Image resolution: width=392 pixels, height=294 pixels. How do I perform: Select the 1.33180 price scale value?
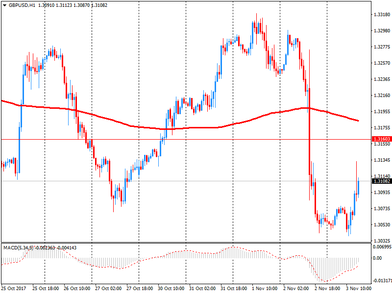(382, 15)
